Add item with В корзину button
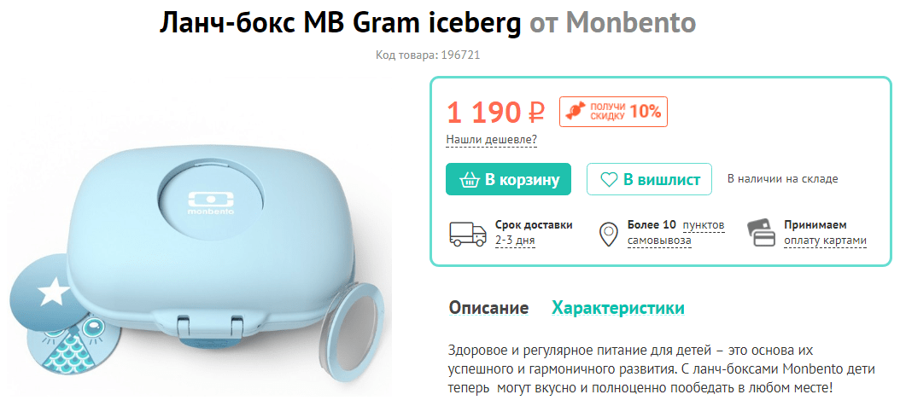Screen dimensions: 900x406 point(508,179)
